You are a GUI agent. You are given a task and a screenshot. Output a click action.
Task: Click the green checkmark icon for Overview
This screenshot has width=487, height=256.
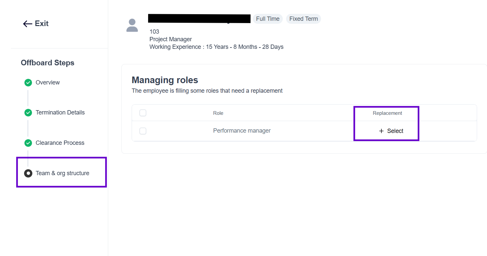point(28,82)
